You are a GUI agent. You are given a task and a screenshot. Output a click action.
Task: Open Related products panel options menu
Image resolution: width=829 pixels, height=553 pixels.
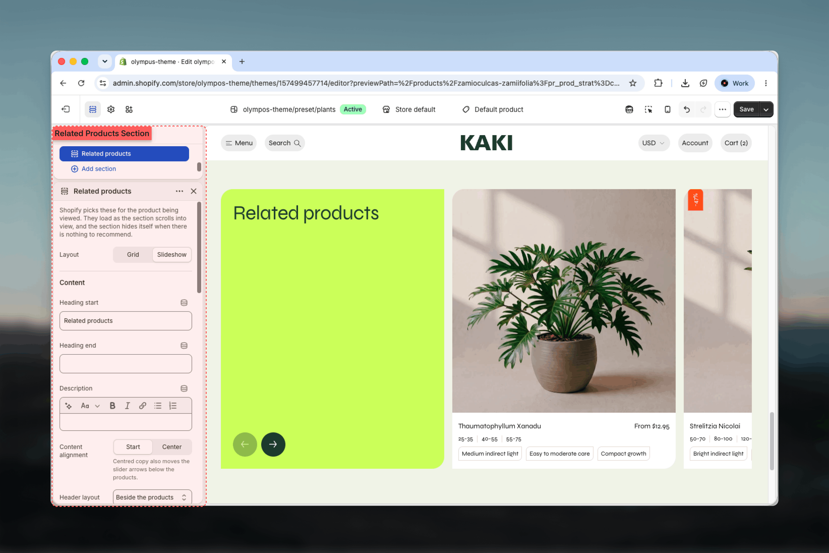coord(179,191)
